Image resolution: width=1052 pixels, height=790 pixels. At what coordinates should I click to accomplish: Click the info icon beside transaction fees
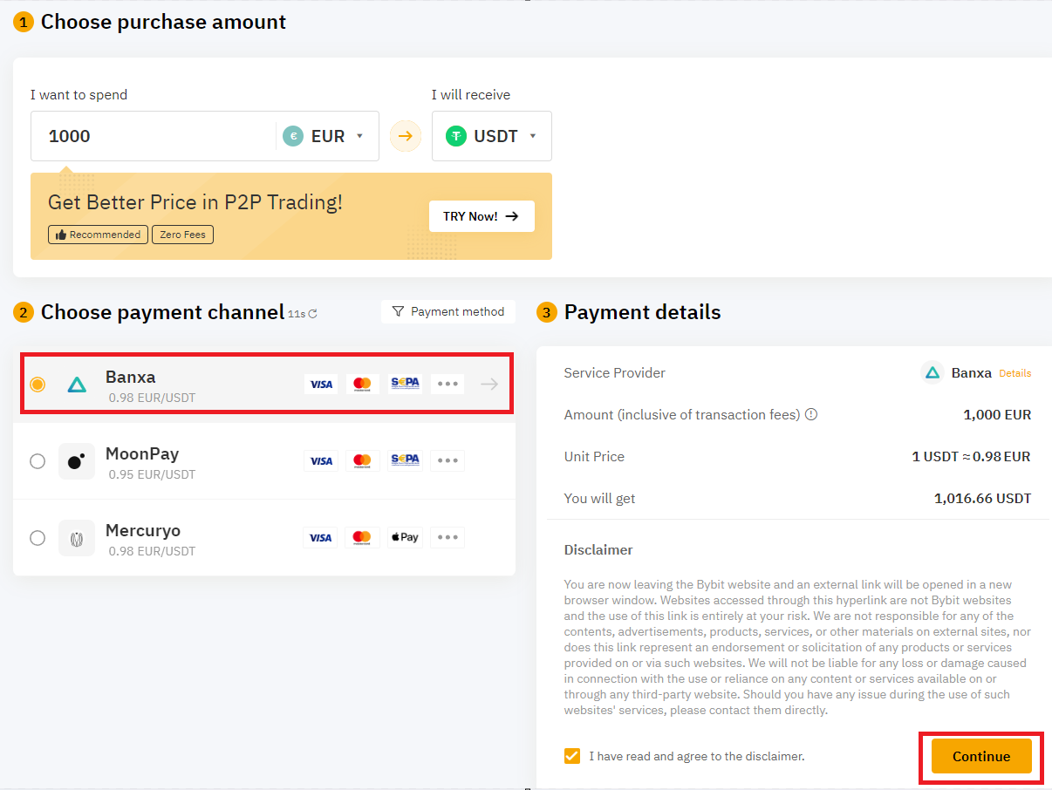pyautogui.click(x=811, y=415)
